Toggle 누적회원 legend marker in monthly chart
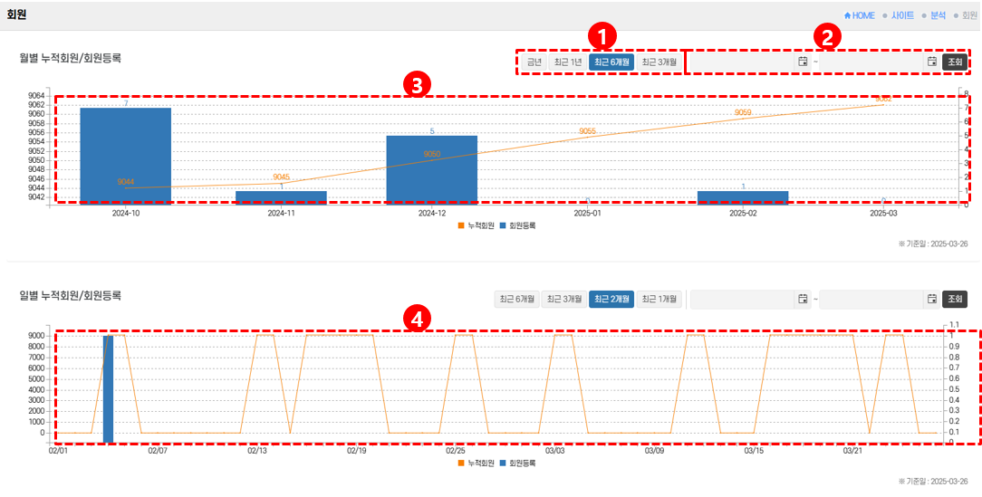This screenshot has width=982, height=497. click(x=460, y=225)
